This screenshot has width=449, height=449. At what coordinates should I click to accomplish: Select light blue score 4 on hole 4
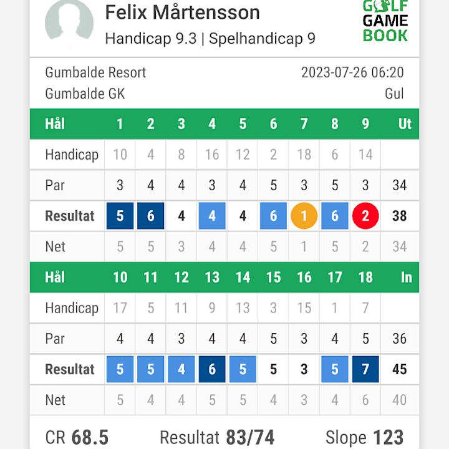click(212, 216)
